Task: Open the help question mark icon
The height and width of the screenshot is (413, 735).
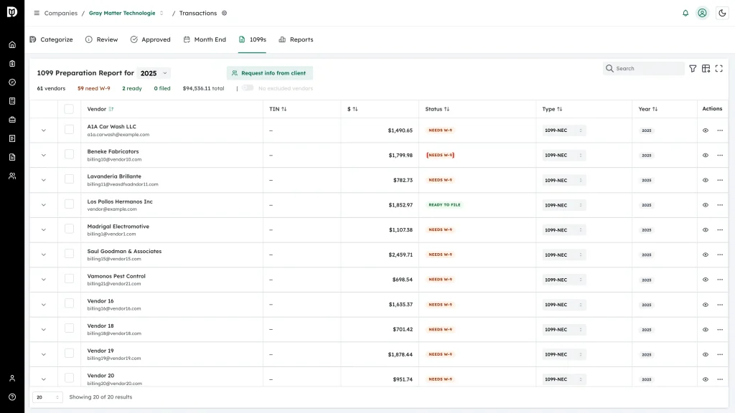Action: click(x=12, y=397)
